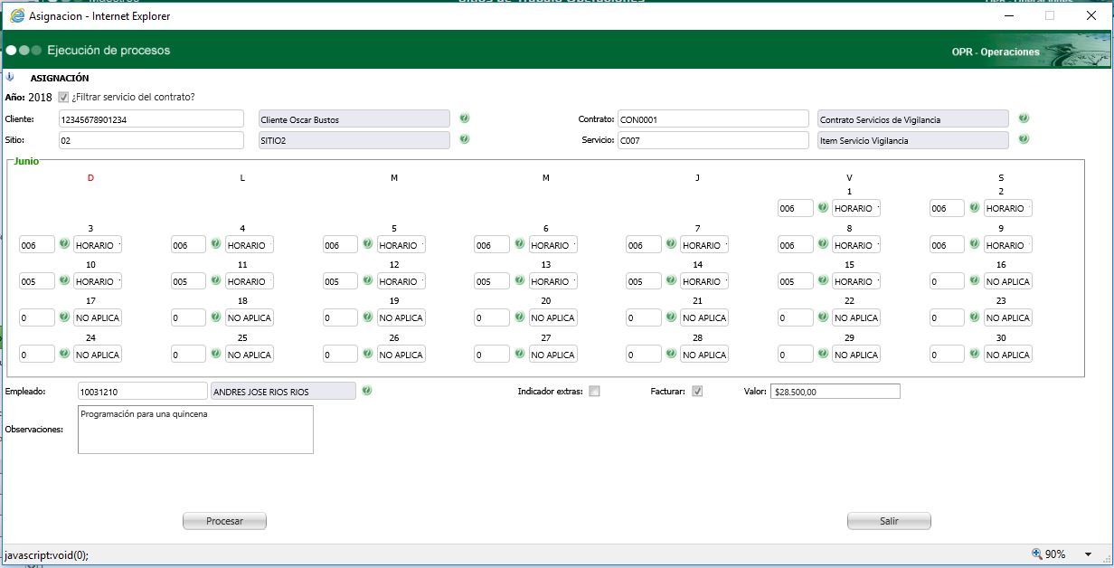Click the green lookup icon for day 16
Viewport: 1114px width, 568px height.
click(975, 280)
